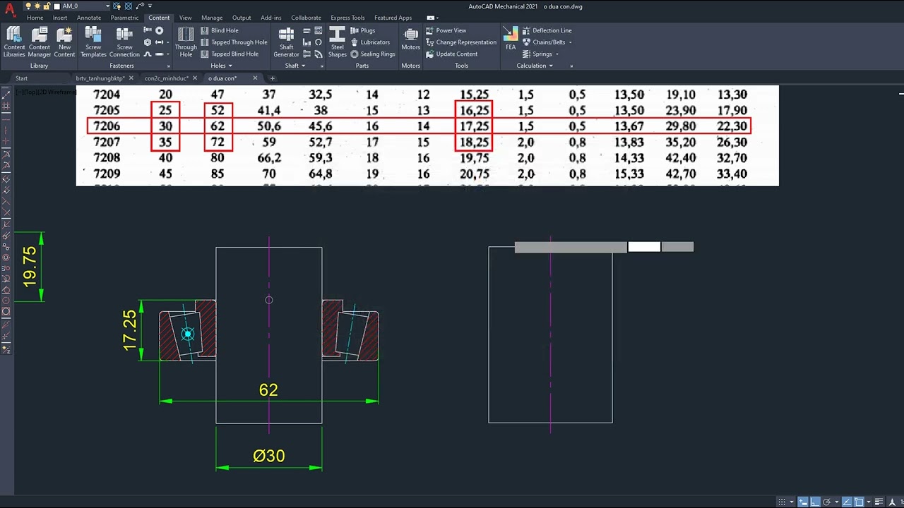904x508 pixels.
Task: Open the AutoCAD application menu
Action: point(9,8)
